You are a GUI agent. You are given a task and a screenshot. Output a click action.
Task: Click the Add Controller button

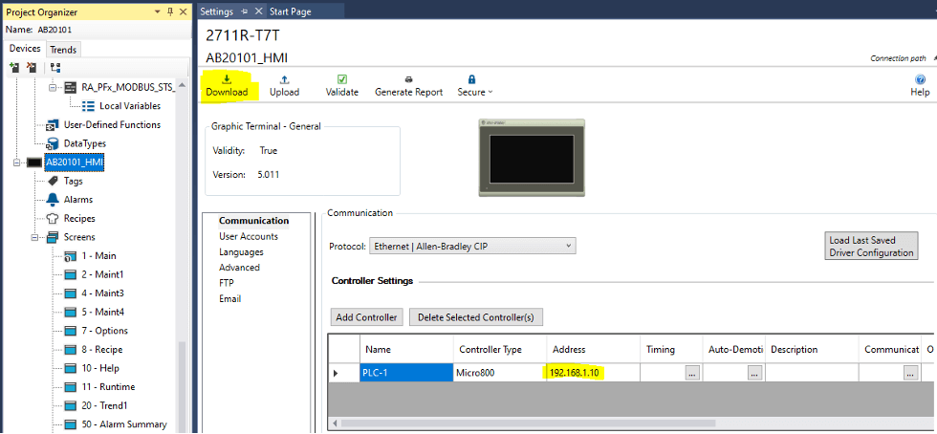367,317
